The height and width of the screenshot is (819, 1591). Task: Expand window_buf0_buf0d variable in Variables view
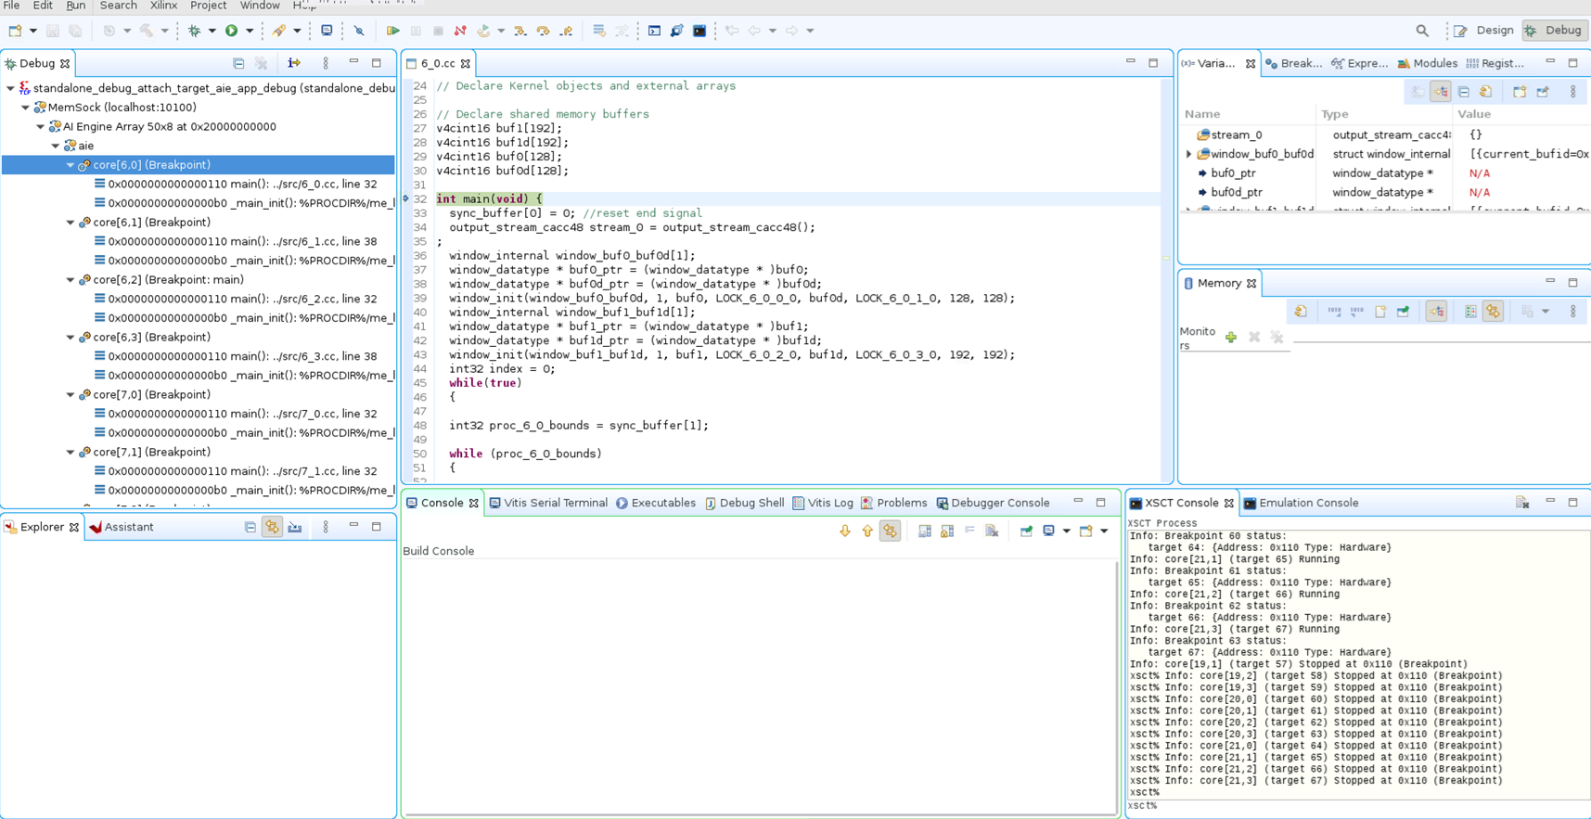tap(1188, 154)
